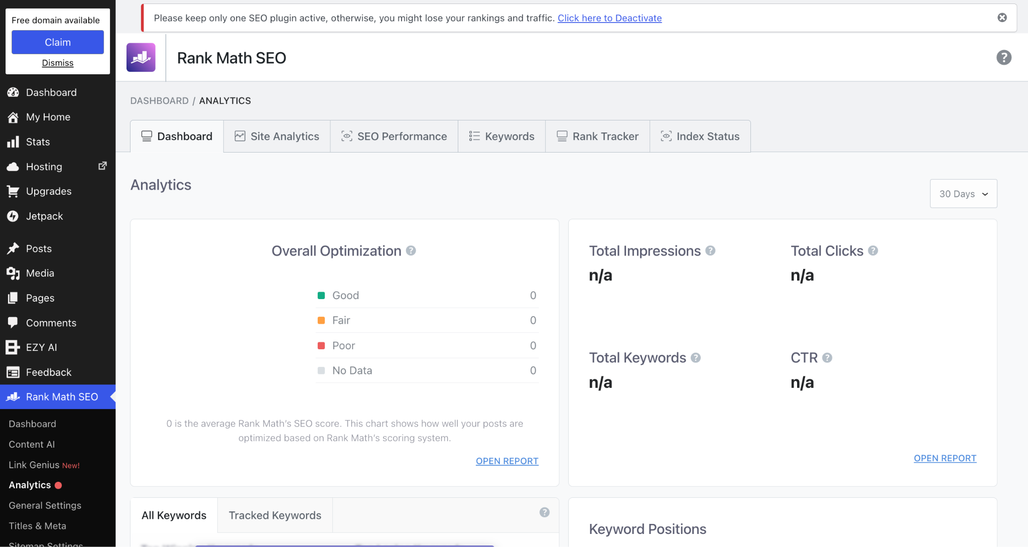The height and width of the screenshot is (547, 1028).
Task: Open the Rank Tracker tab
Action: (x=597, y=136)
